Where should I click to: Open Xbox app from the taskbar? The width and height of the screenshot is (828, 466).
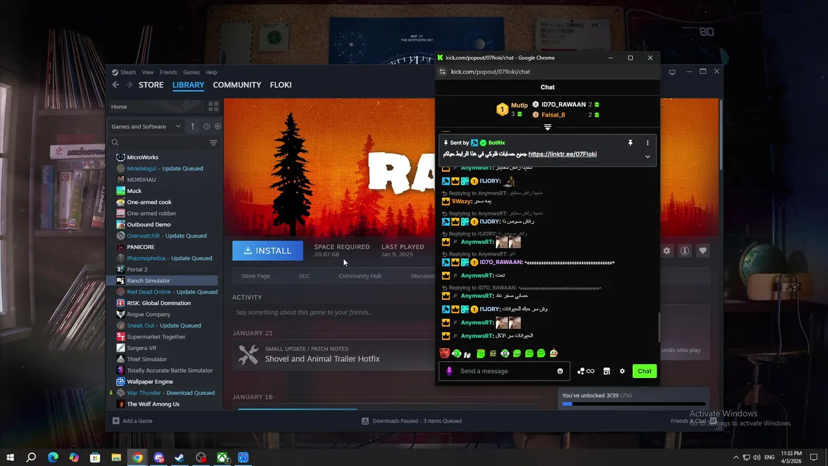(223, 458)
